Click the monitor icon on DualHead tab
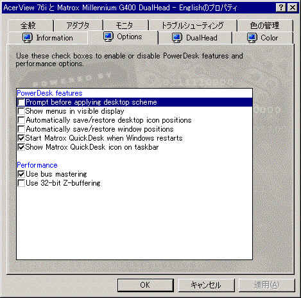 point(177,38)
